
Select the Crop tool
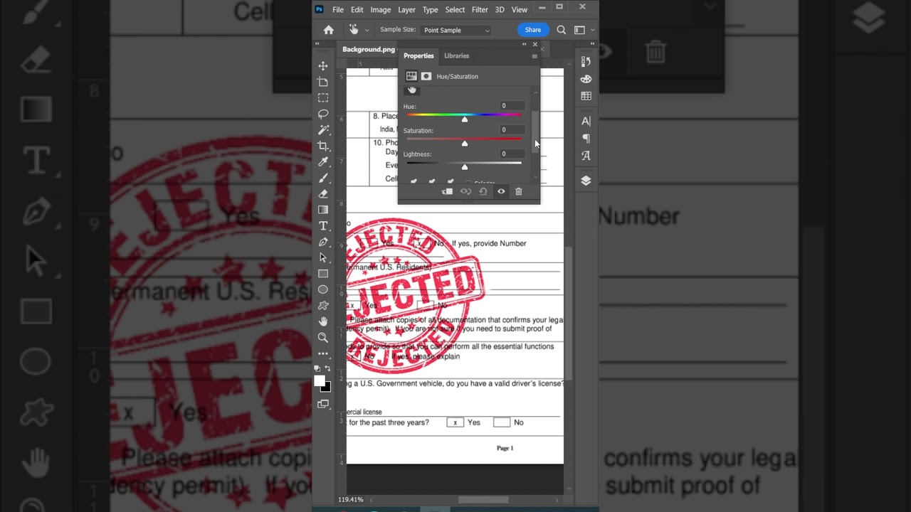tap(323, 146)
